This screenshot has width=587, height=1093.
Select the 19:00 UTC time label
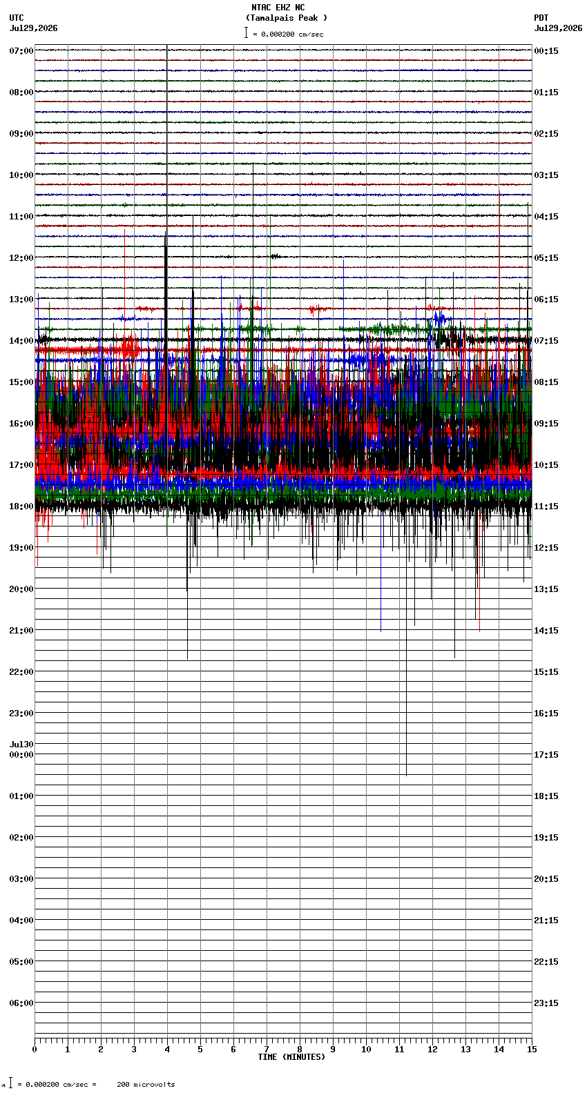click(x=21, y=548)
